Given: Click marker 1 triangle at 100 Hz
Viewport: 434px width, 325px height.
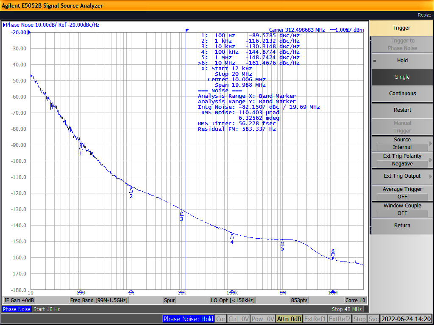Looking at the screenshot, I should click(x=81, y=147).
